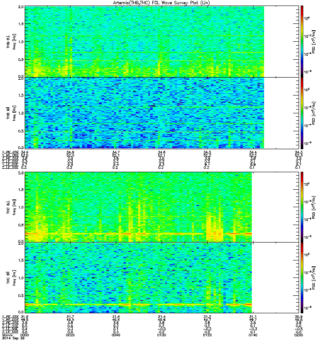Click the 'X_RE_GSE' row label under THB panels
The image size is (319, 341).
pos(10,152)
